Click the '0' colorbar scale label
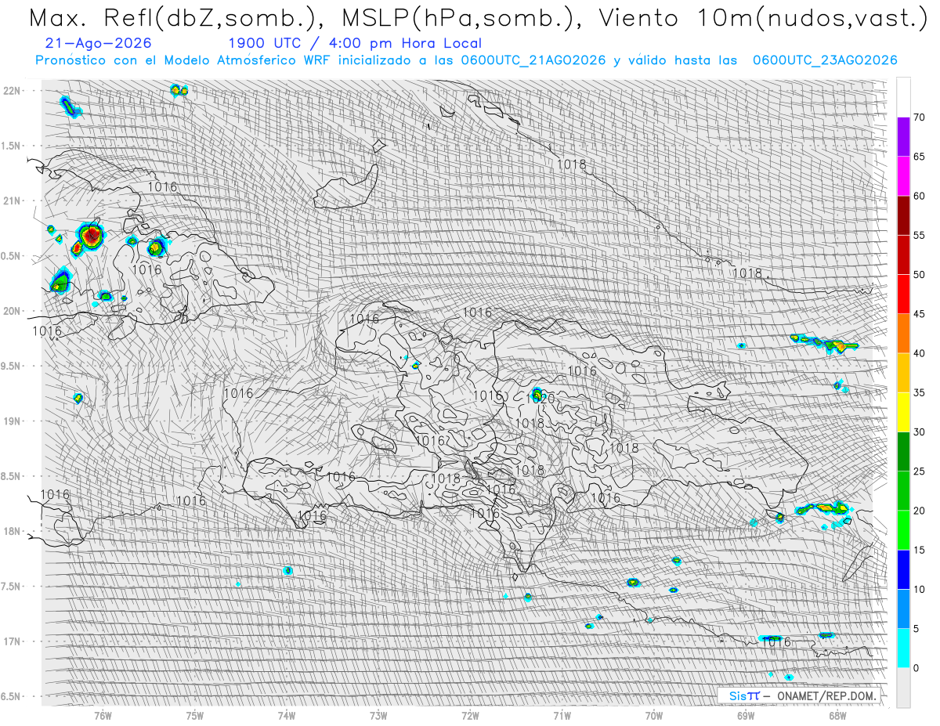Image resolution: width=940 pixels, height=726 pixels. [x=916, y=668]
